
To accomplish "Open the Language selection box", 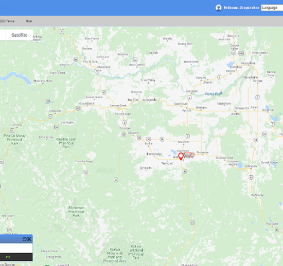I will (272, 8).
